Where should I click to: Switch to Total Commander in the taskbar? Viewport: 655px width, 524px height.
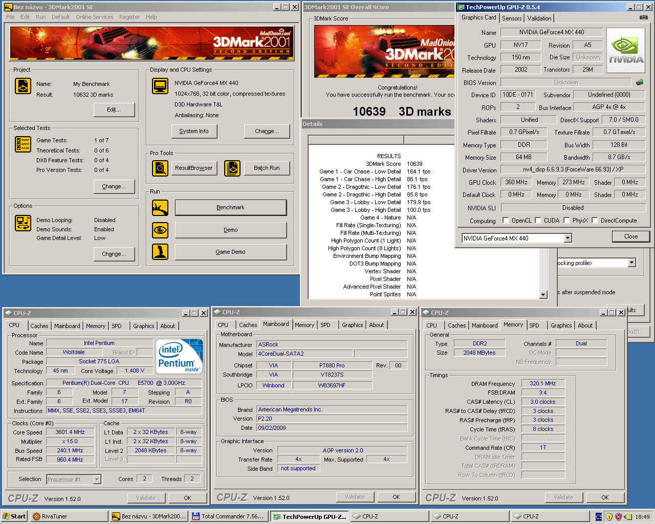(229, 516)
